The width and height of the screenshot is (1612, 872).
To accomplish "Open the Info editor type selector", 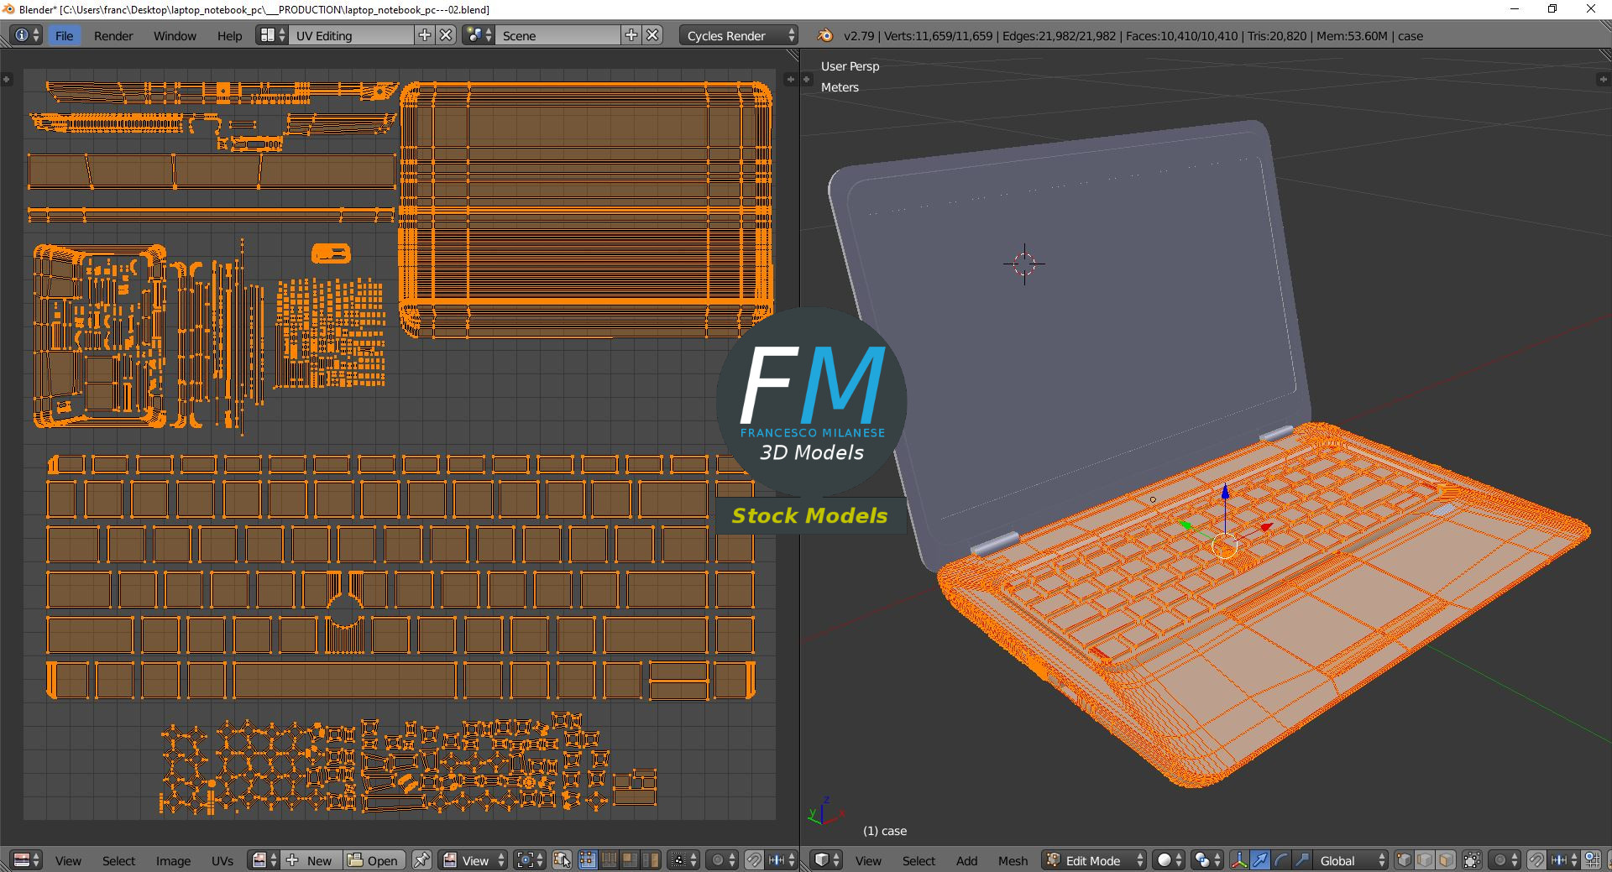I will 26,35.
